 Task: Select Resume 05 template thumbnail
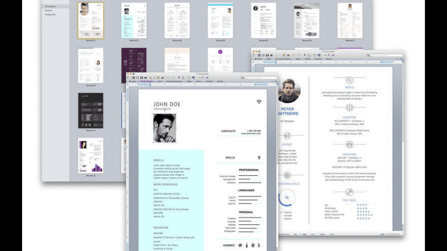point(264,20)
